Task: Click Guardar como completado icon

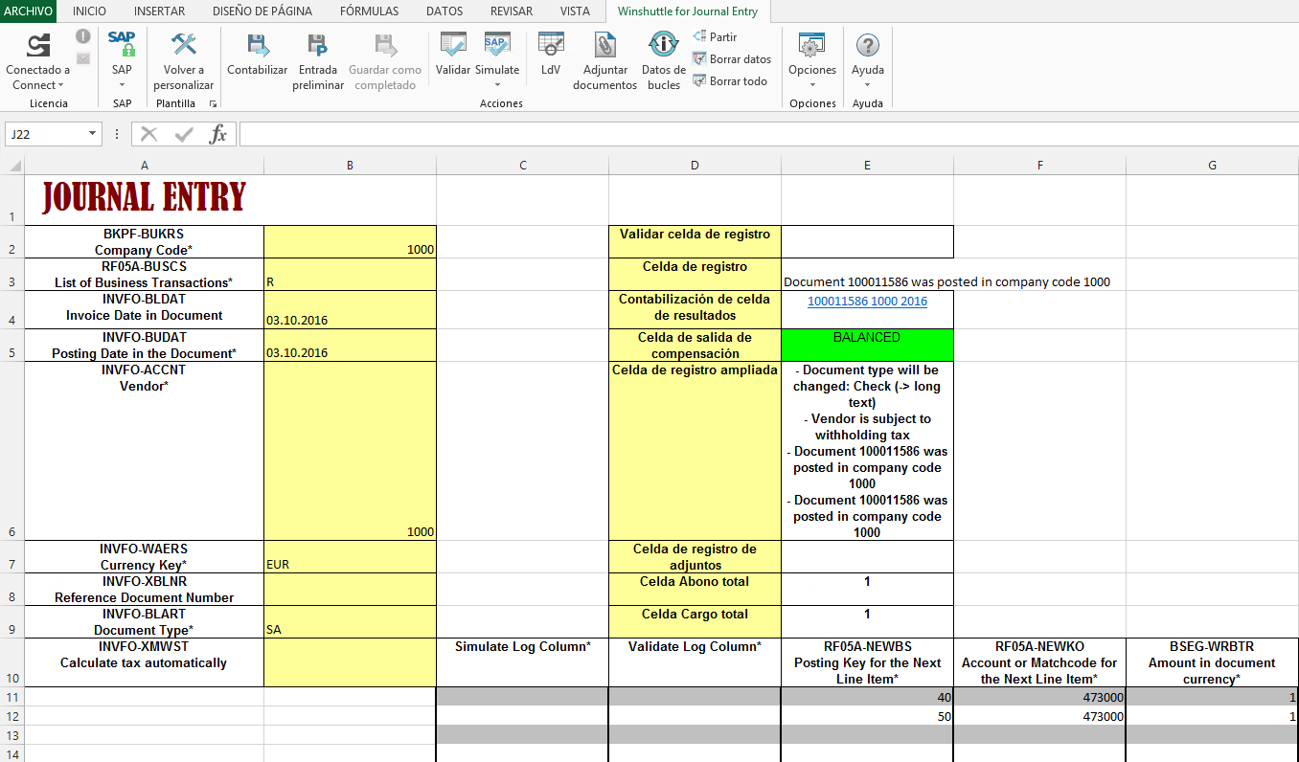Action: click(x=384, y=45)
